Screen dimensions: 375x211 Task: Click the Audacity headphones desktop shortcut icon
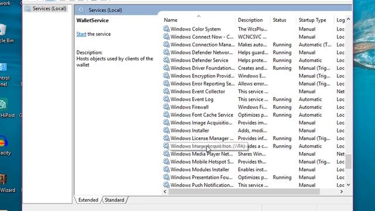4,142
